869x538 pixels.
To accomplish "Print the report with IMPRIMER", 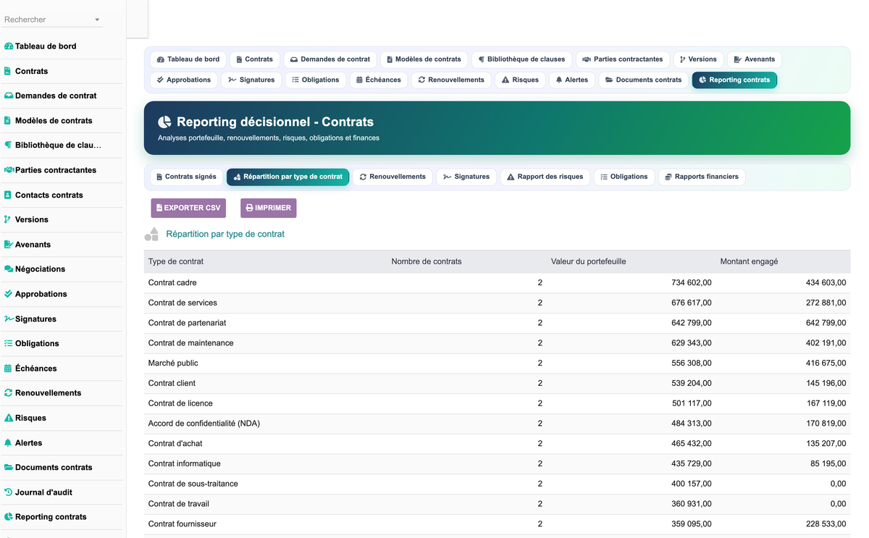I will coord(268,208).
